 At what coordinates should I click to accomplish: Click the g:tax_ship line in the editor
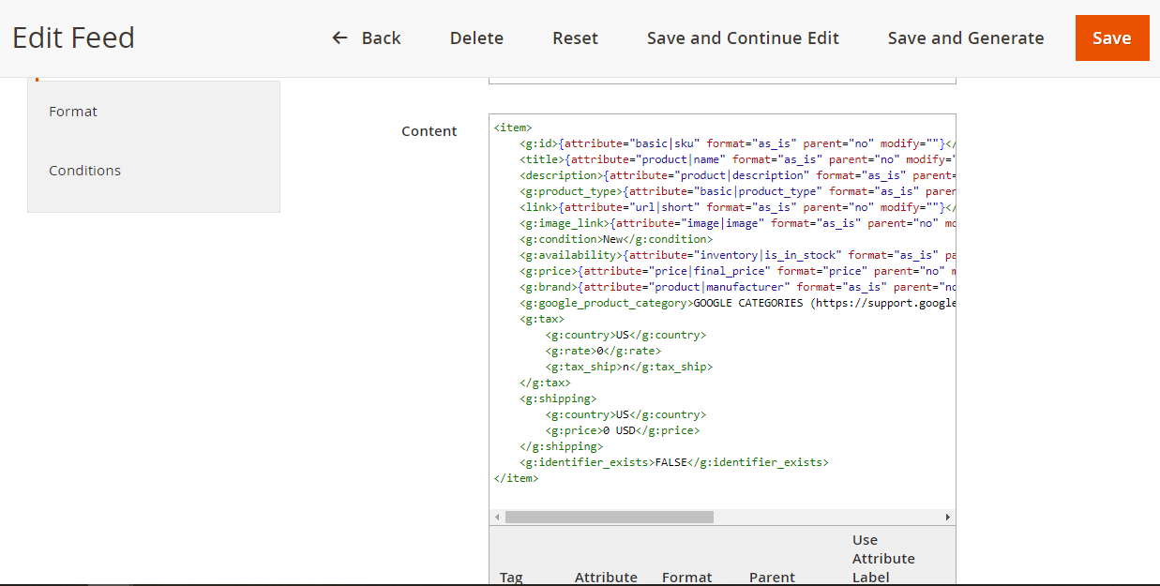[628, 367]
